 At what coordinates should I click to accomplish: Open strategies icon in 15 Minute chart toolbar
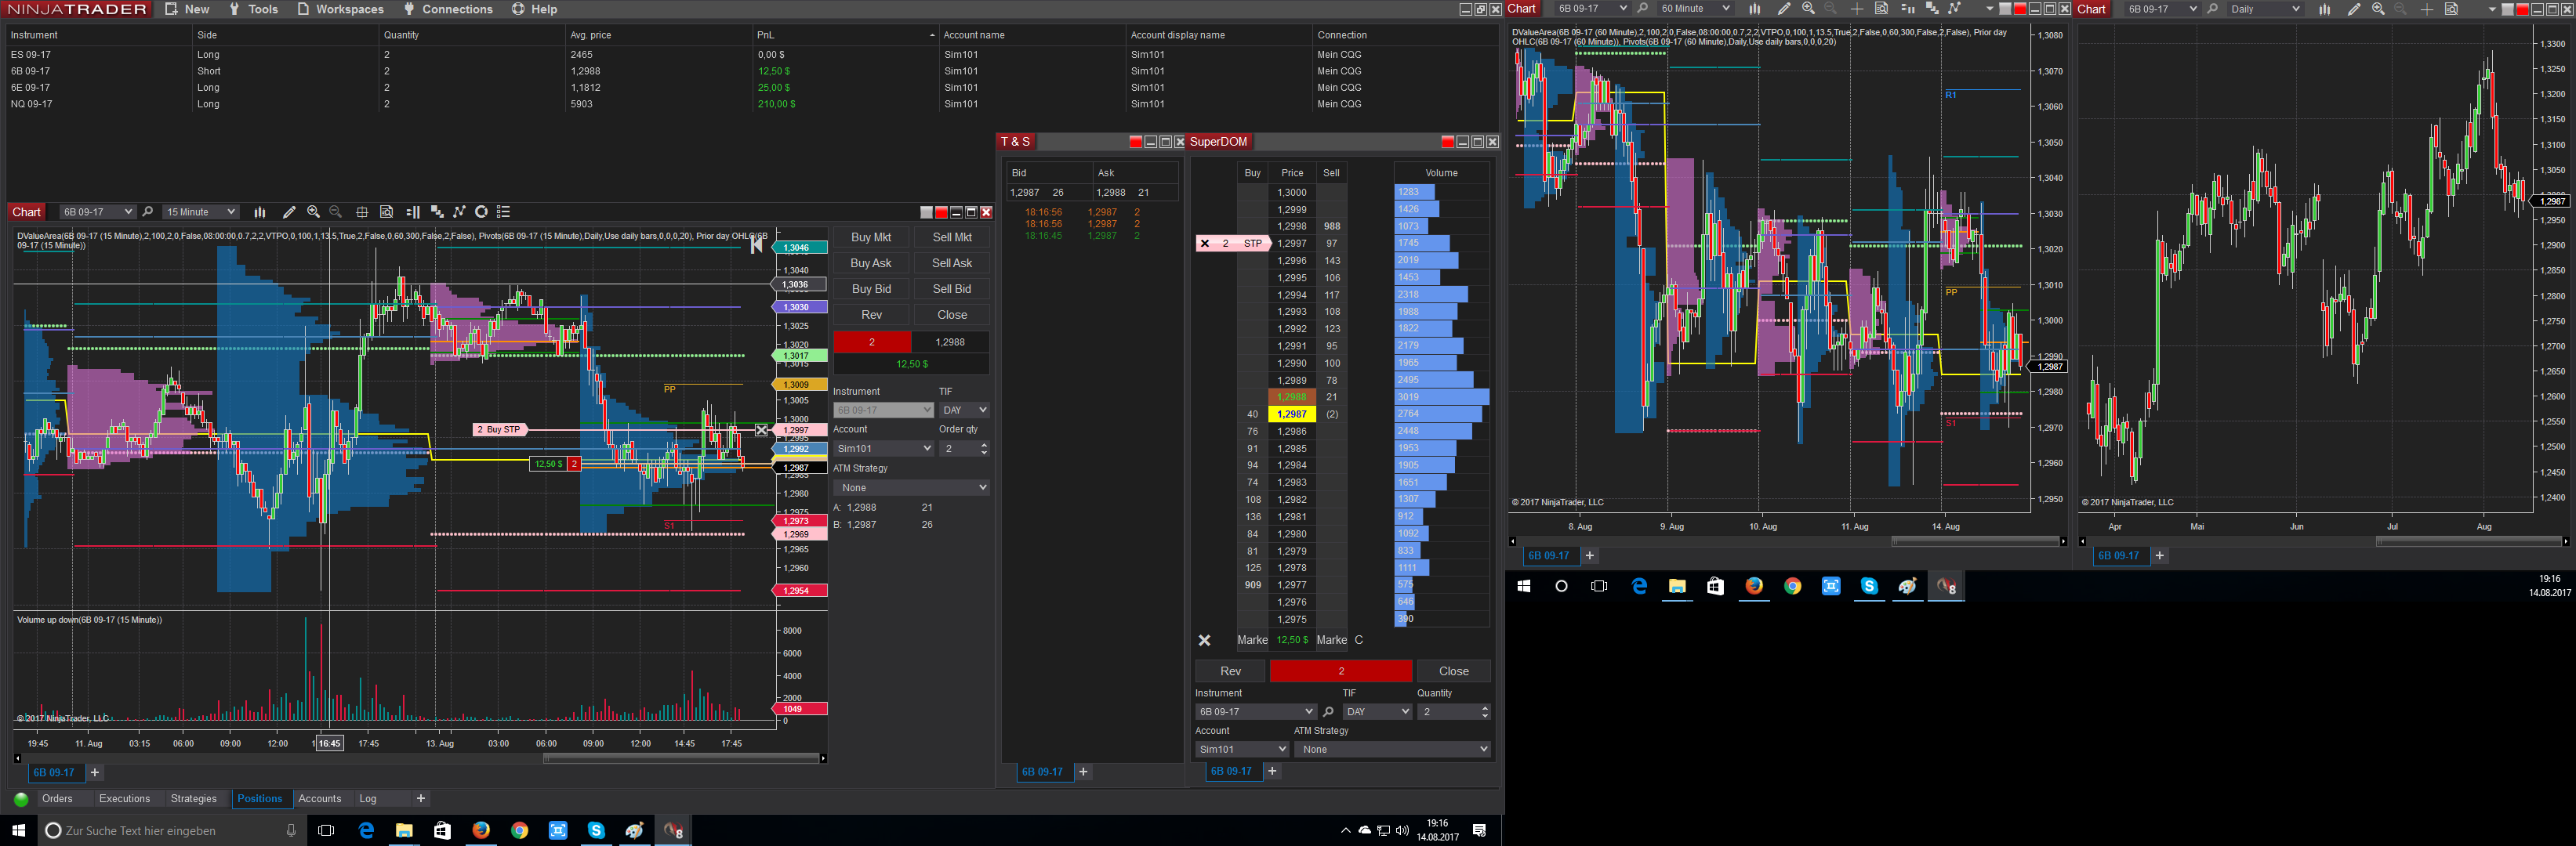click(459, 211)
